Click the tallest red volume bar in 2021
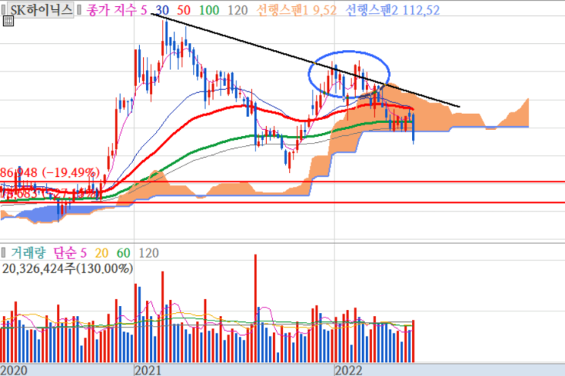Screen dimensions: 565x376 (x=256, y=308)
